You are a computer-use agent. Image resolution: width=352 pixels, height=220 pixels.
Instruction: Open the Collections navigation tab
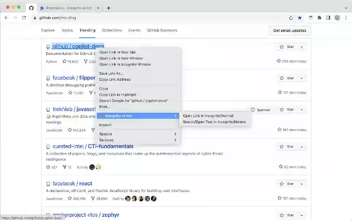point(112,30)
